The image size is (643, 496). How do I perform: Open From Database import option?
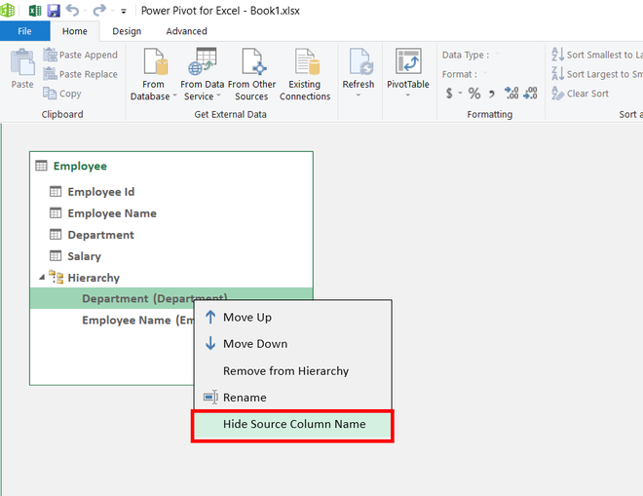pyautogui.click(x=154, y=74)
